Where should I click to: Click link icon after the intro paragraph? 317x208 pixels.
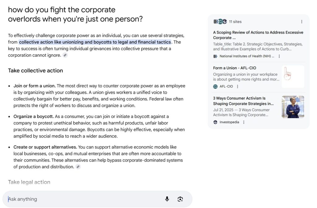pos(65,55)
